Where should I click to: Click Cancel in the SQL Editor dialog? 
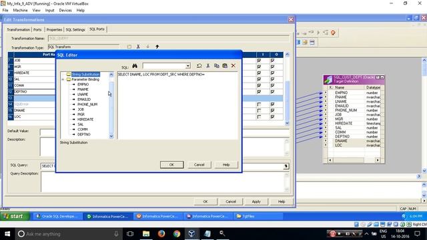(199, 165)
